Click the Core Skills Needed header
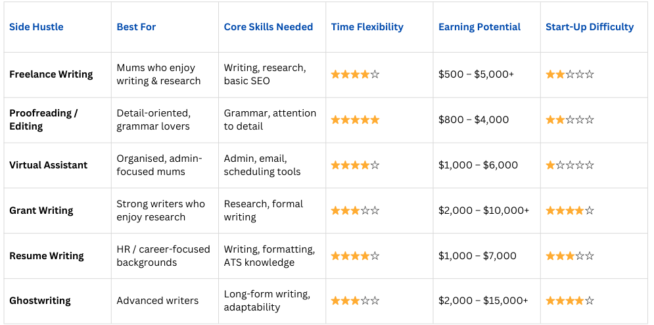Viewport: 654px width, 325px height. tap(268, 27)
